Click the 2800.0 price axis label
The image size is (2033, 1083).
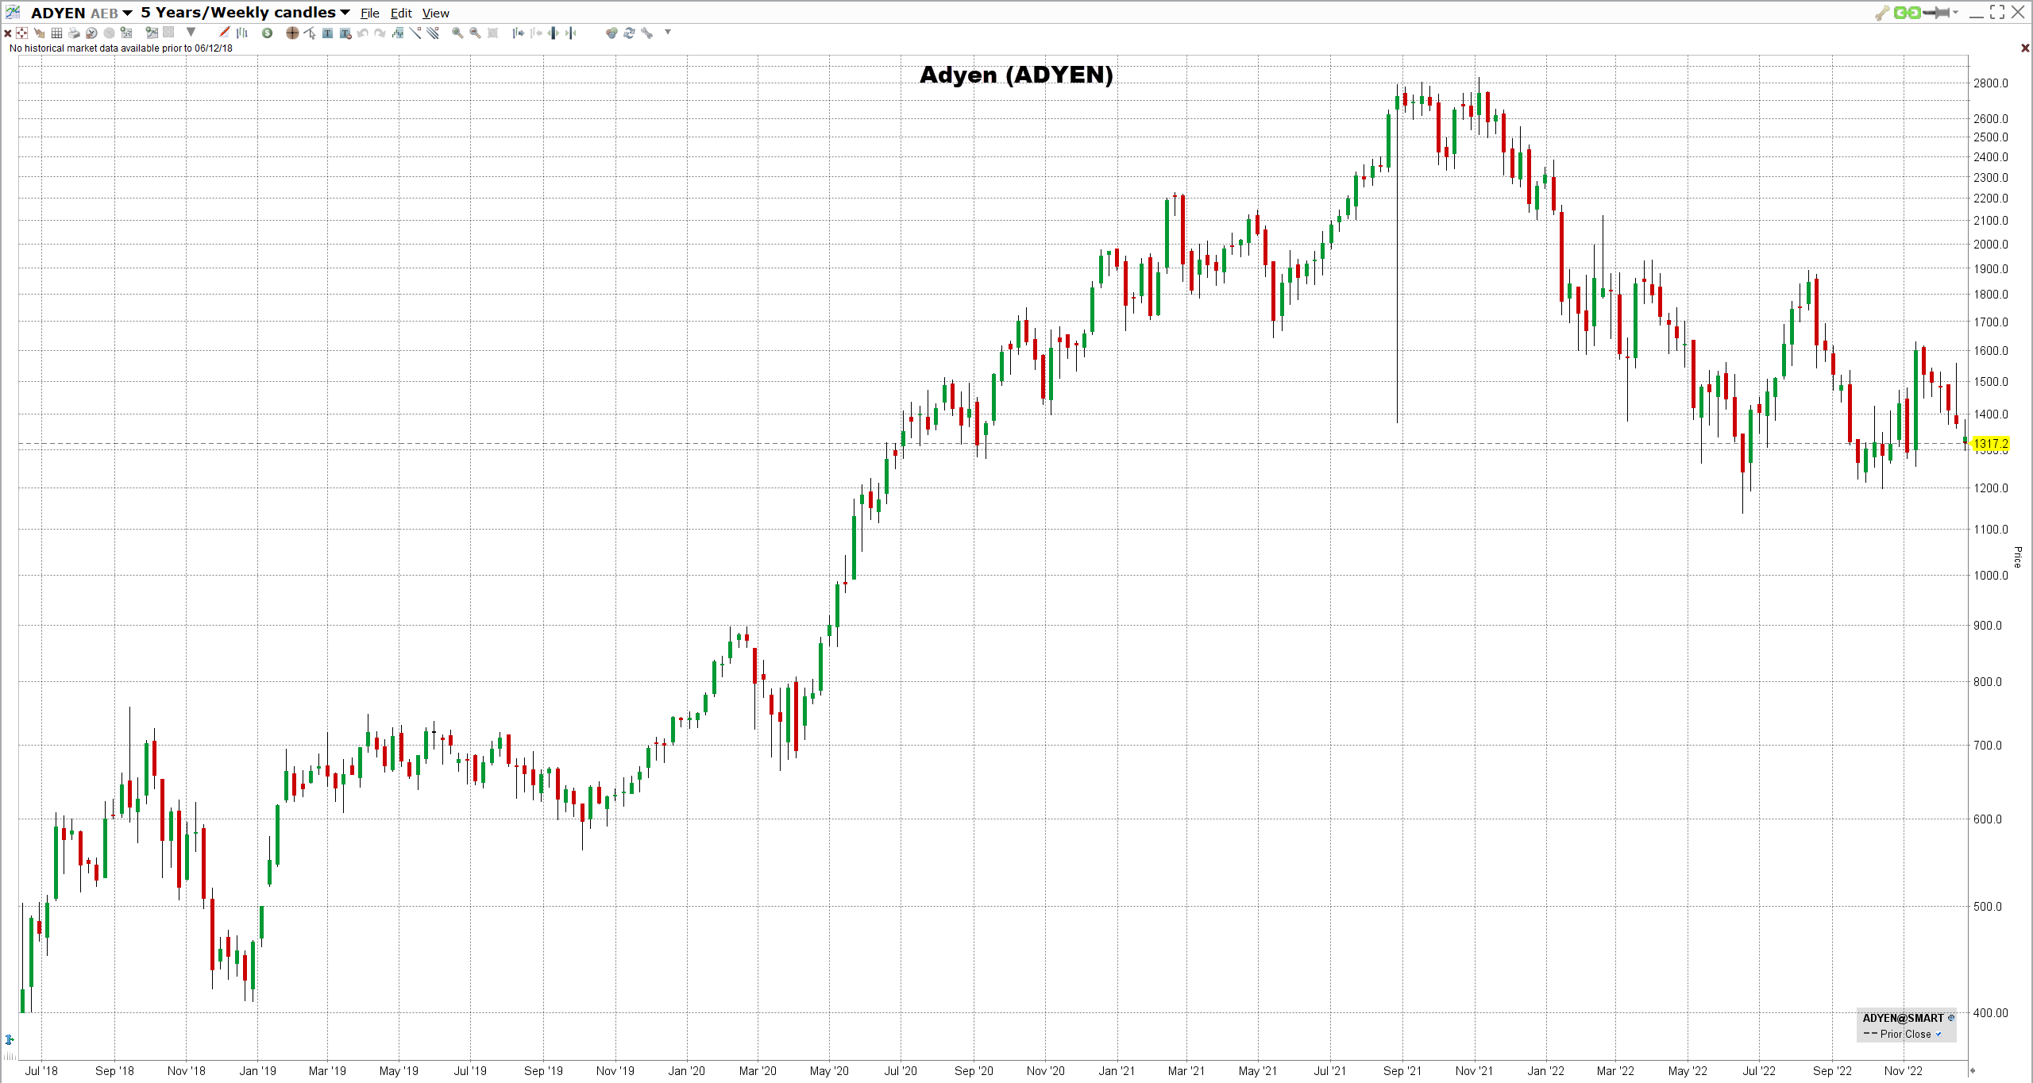coord(1990,83)
